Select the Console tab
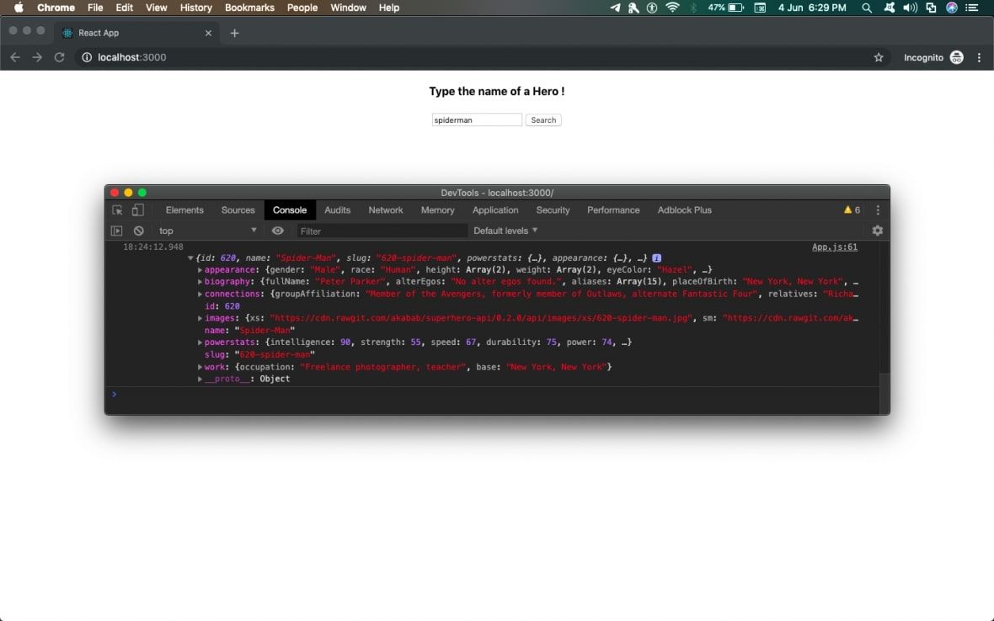Screen dimensions: 994x621 [290, 210]
